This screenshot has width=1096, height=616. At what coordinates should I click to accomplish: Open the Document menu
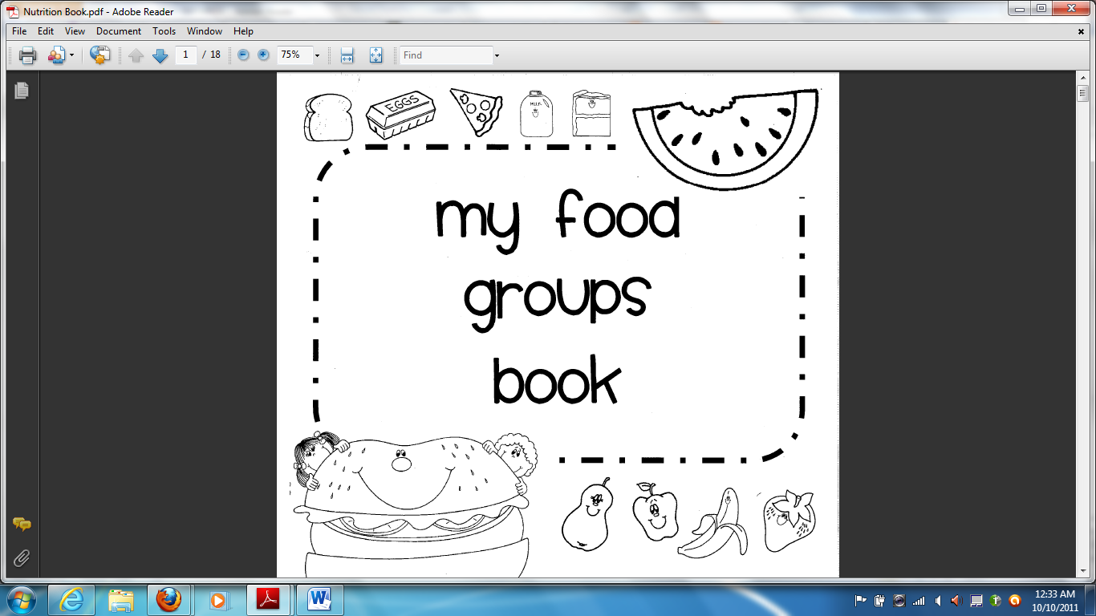(119, 31)
